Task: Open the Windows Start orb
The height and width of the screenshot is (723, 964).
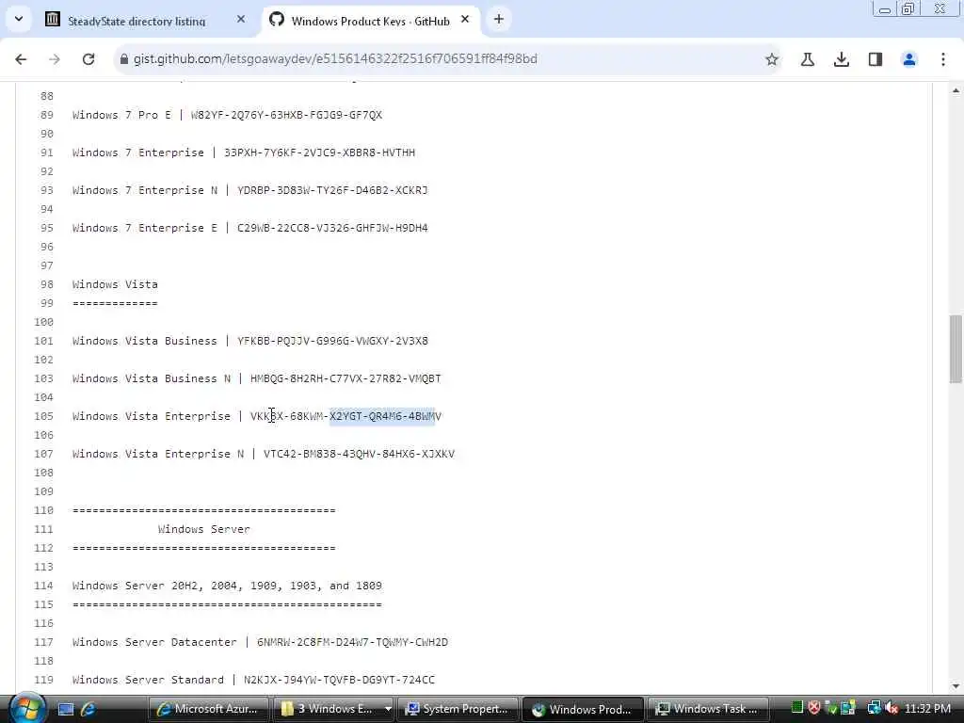Action: 25,708
